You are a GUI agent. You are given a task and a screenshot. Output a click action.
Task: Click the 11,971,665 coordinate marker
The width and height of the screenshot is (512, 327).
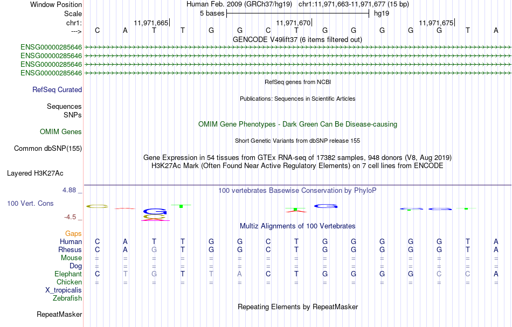[x=151, y=23]
